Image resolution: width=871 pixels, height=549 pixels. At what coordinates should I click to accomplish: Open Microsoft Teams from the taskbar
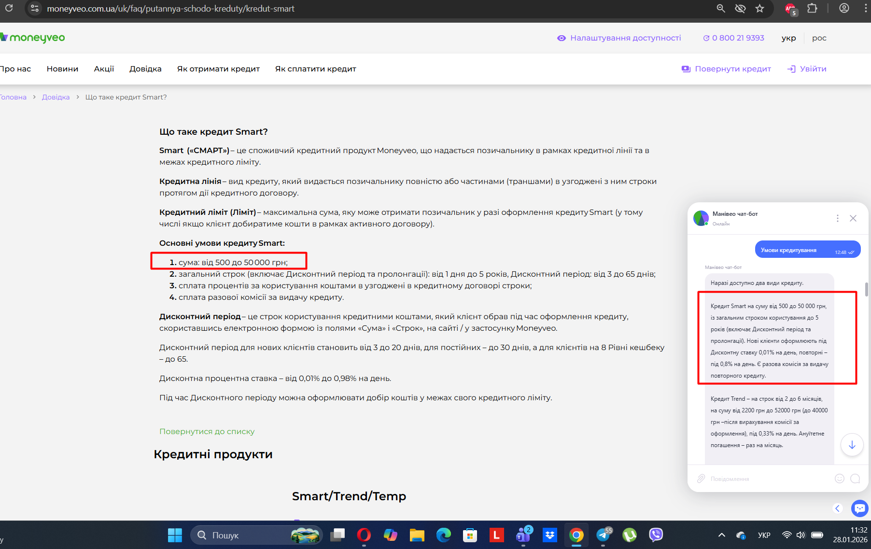click(523, 535)
